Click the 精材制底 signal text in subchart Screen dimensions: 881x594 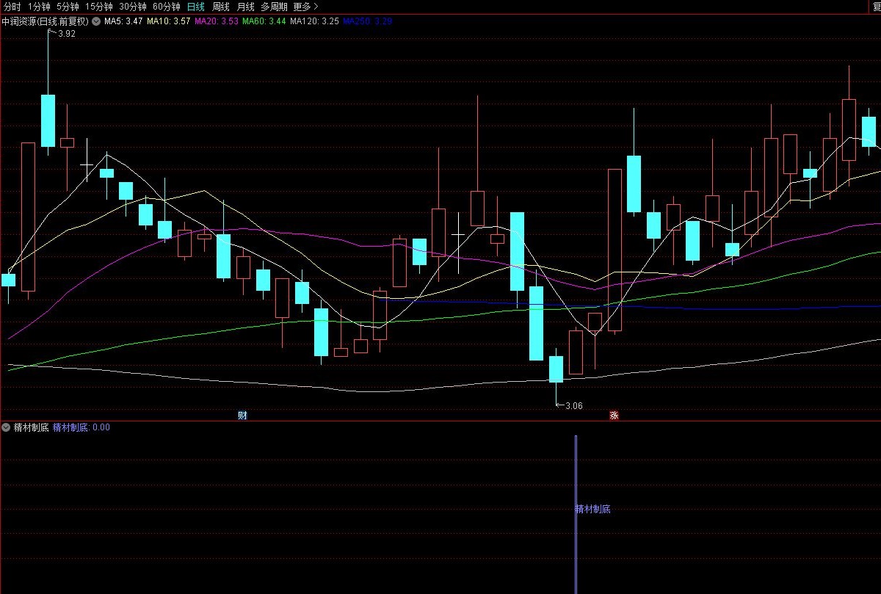click(593, 509)
